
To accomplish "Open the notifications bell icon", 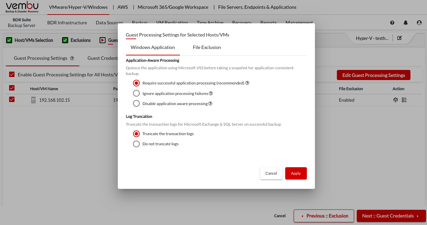I will pos(406,23).
